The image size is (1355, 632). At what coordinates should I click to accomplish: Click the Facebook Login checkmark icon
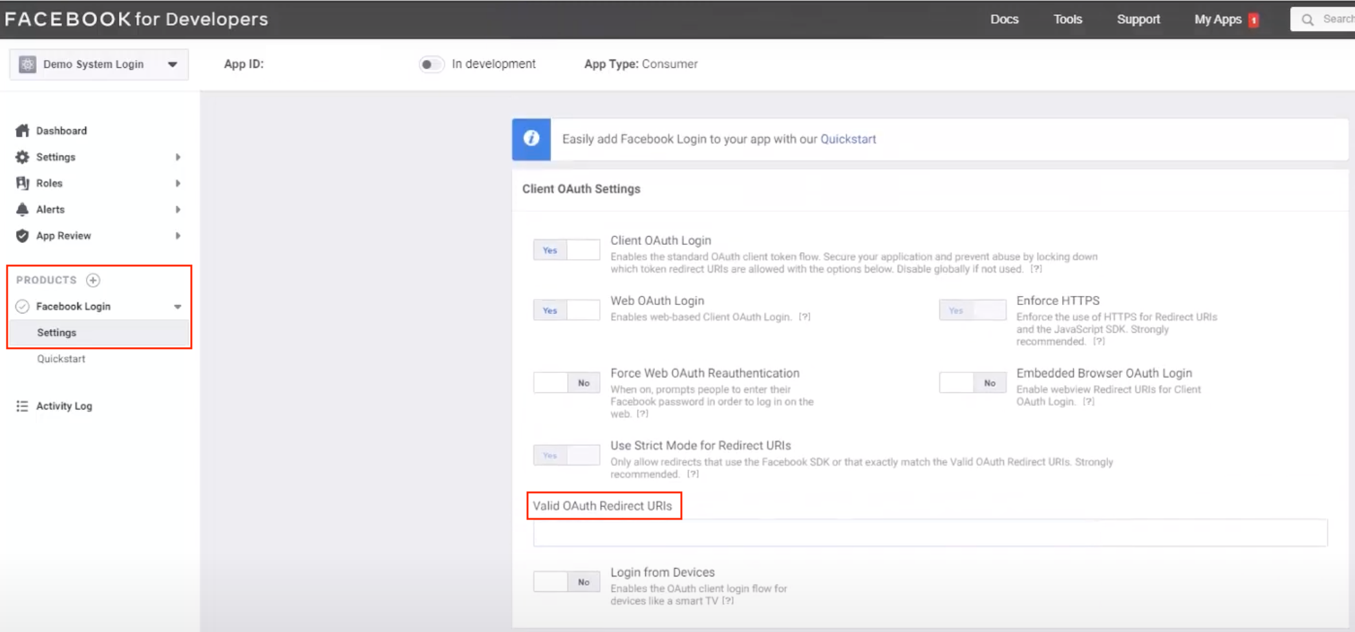[x=23, y=306]
